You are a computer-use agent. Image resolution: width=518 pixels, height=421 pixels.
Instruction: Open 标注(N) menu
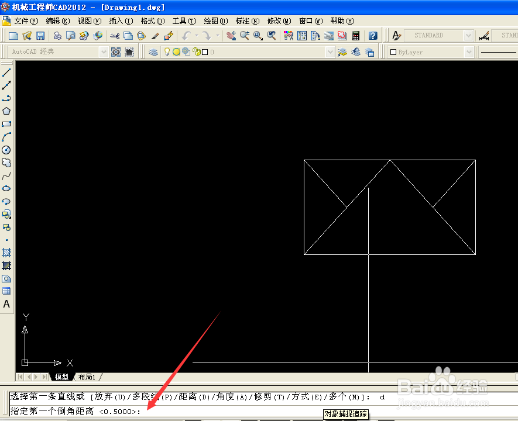tap(248, 21)
